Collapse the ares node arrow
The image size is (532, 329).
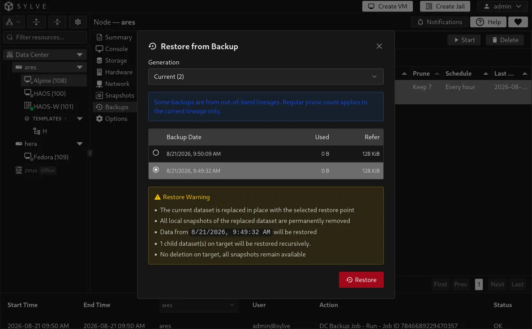[80, 67]
